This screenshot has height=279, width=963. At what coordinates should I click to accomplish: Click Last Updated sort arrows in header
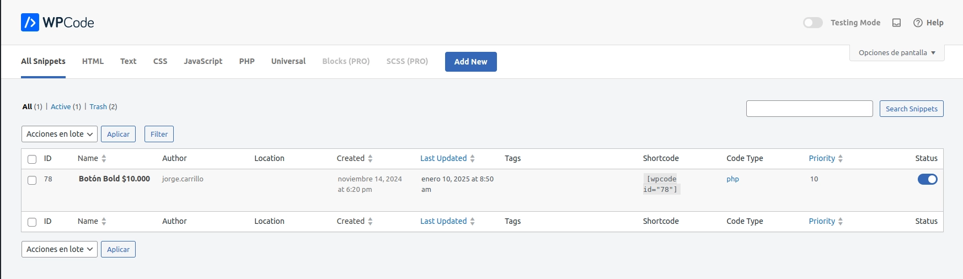[x=473, y=159]
